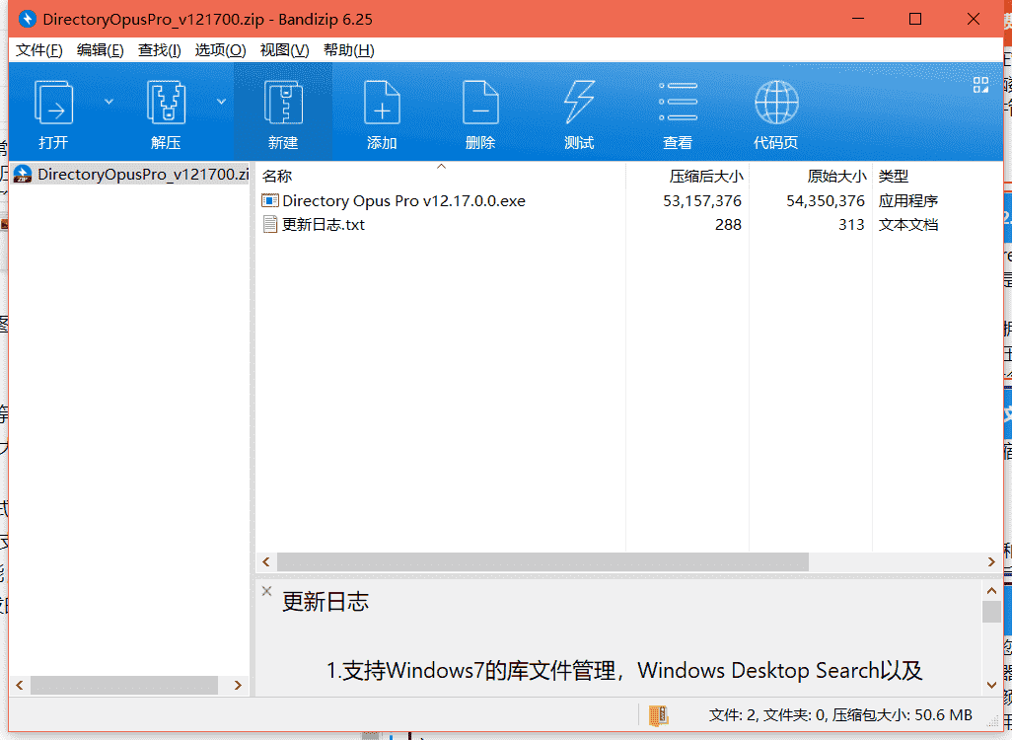The image size is (1012, 740).
Task: Maximize the Bandizip window
Action: [x=915, y=19]
